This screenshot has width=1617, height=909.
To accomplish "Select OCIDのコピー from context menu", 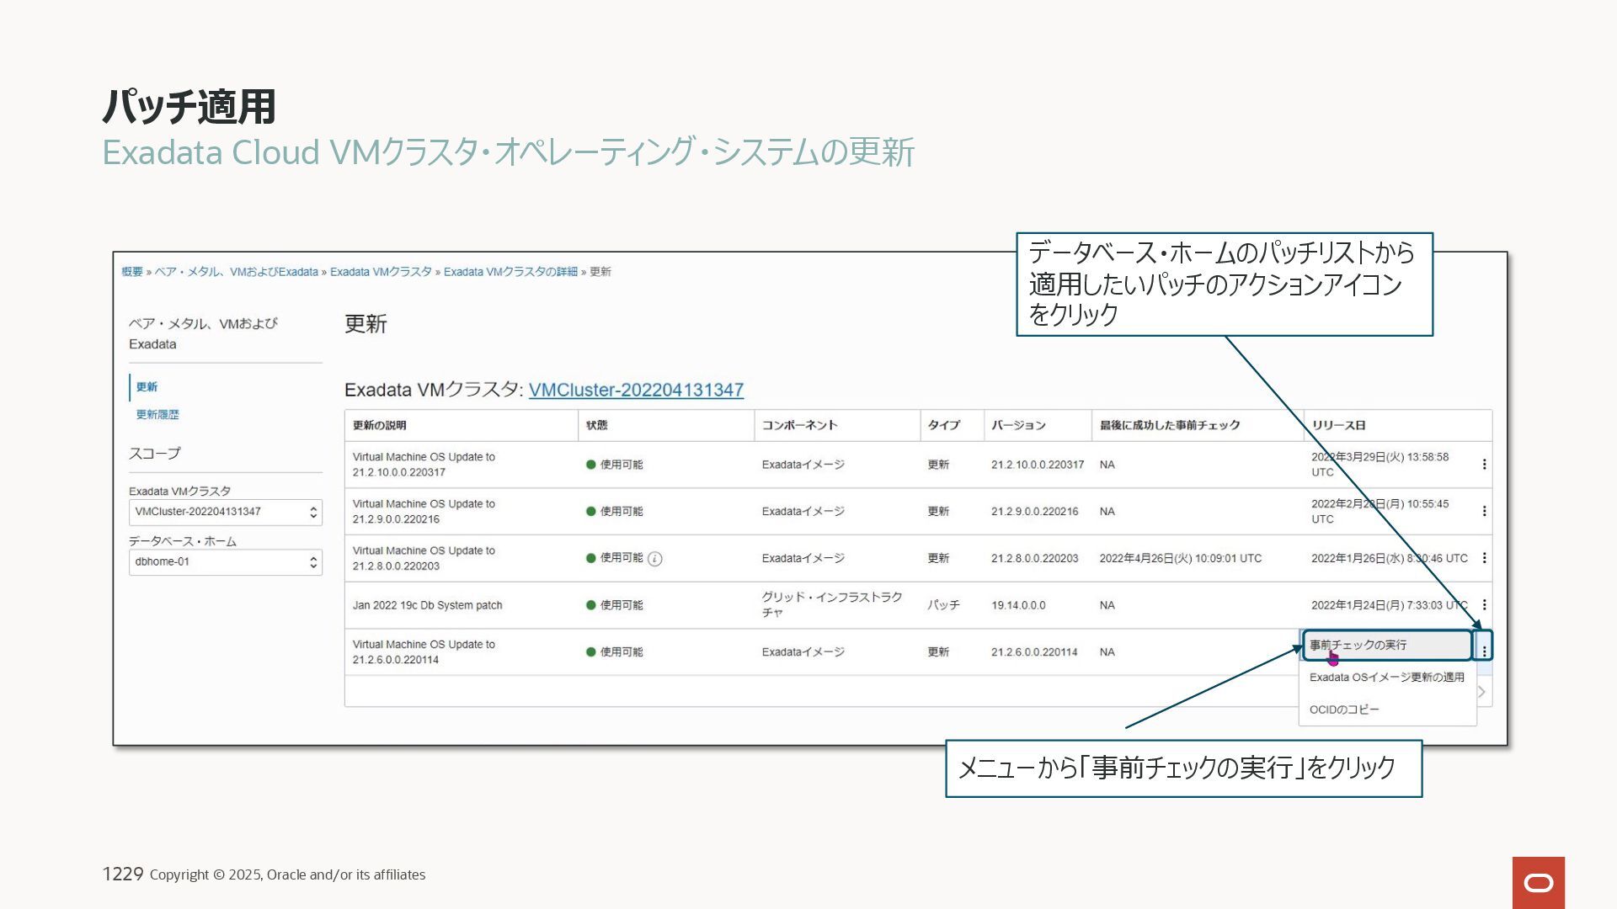I will (x=1344, y=710).
